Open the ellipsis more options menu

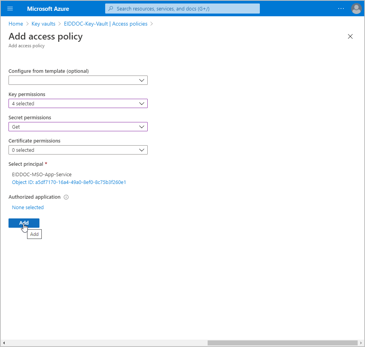point(341,9)
